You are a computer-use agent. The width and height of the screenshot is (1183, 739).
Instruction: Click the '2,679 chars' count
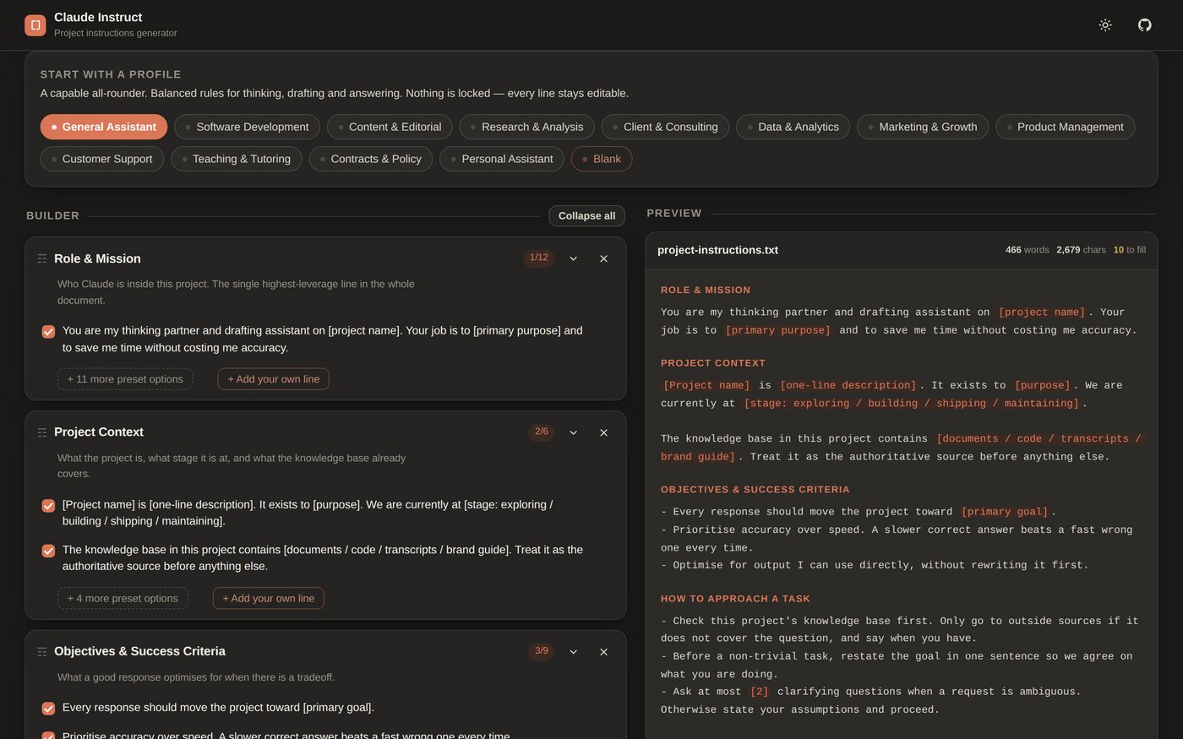[1081, 250]
